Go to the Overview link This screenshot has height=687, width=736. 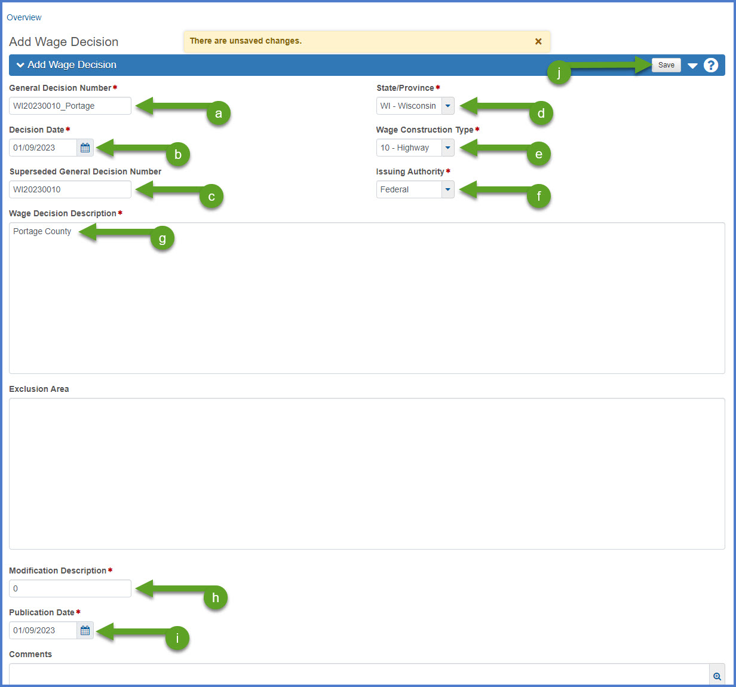24,17
